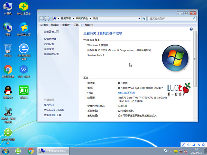The width and height of the screenshot is (207, 155).
Task: Open 360 browser from taskbar
Action: 18,151
